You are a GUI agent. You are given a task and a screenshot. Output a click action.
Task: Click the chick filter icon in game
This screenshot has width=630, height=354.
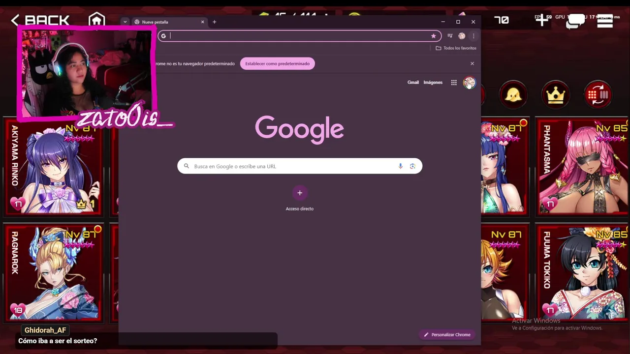point(513,94)
